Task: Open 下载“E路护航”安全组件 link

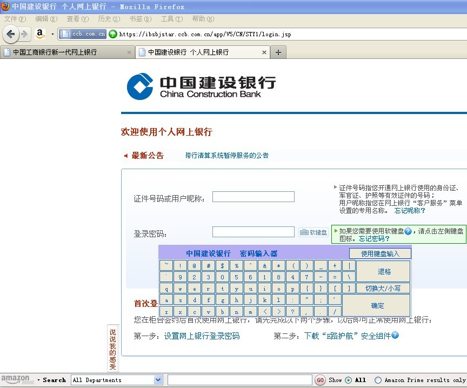Action: click(x=347, y=336)
